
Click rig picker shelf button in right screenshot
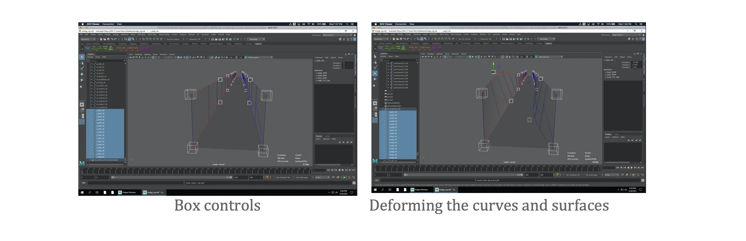pos(393,48)
